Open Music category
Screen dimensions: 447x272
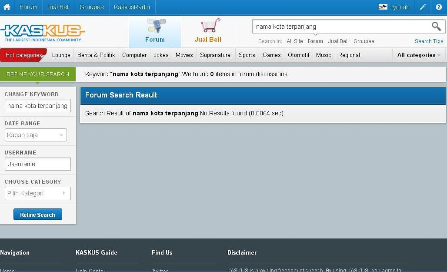[x=324, y=55]
